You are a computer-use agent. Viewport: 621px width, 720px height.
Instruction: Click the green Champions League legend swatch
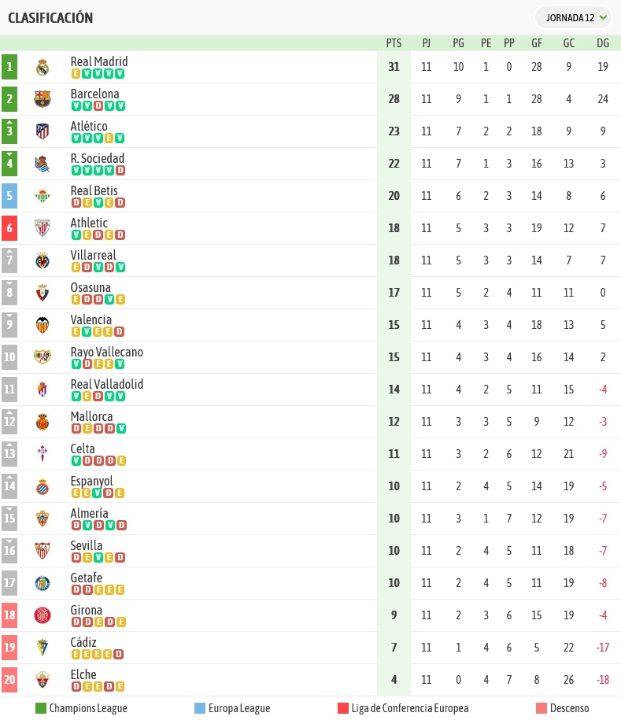41,708
